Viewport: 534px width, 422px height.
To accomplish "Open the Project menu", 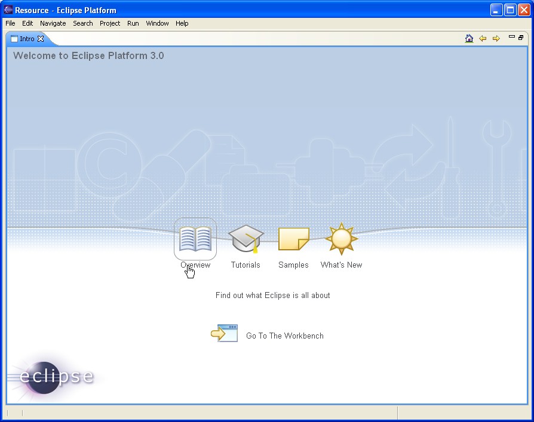I will click(x=110, y=23).
